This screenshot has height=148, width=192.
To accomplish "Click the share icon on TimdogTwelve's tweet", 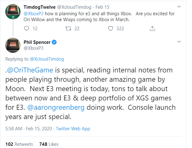I will click(152, 29).
